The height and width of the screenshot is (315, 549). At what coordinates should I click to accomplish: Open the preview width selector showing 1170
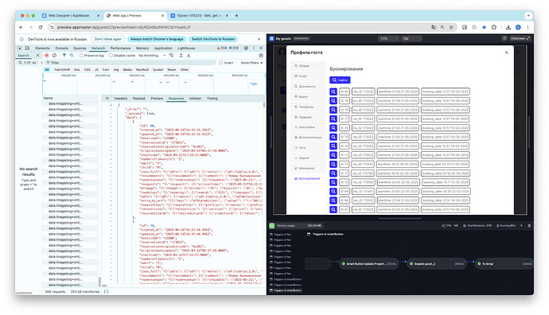388,38
